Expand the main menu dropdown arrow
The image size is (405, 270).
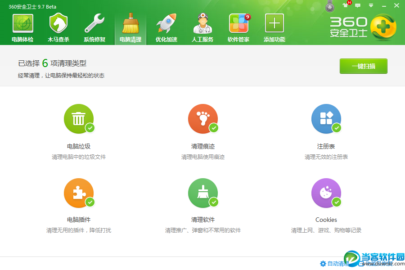click(x=371, y=5)
